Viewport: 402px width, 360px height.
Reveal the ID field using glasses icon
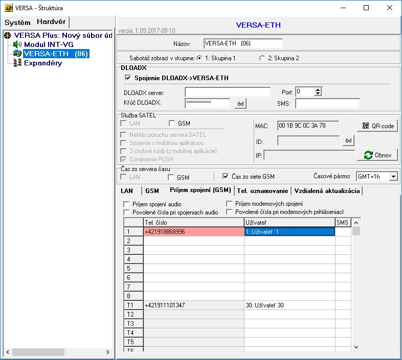[348, 140]
